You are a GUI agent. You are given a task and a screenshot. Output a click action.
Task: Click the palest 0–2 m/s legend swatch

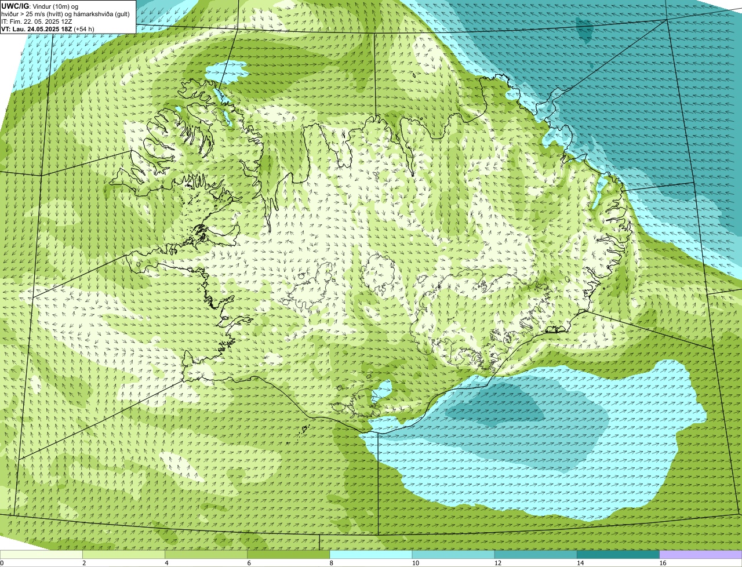[42, 555]
